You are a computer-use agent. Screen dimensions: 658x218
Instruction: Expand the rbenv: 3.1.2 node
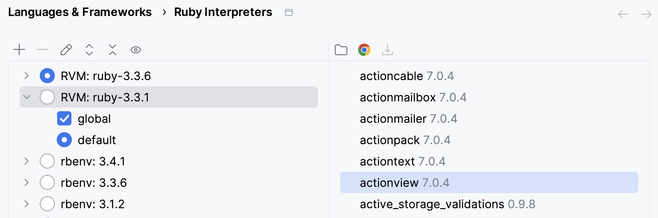[x=26, y=204]
